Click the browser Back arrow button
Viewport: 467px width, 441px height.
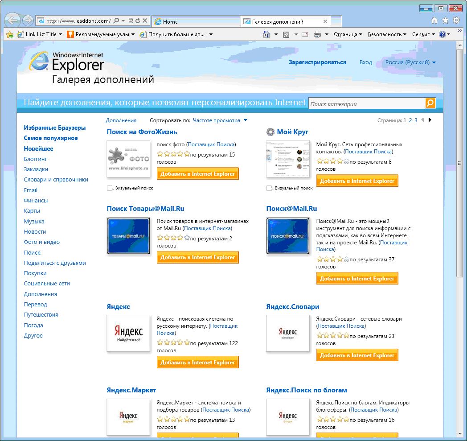[x=13, y=21]
